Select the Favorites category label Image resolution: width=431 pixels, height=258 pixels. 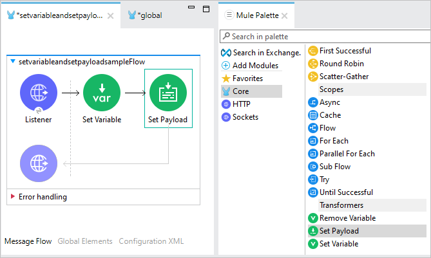247,78
